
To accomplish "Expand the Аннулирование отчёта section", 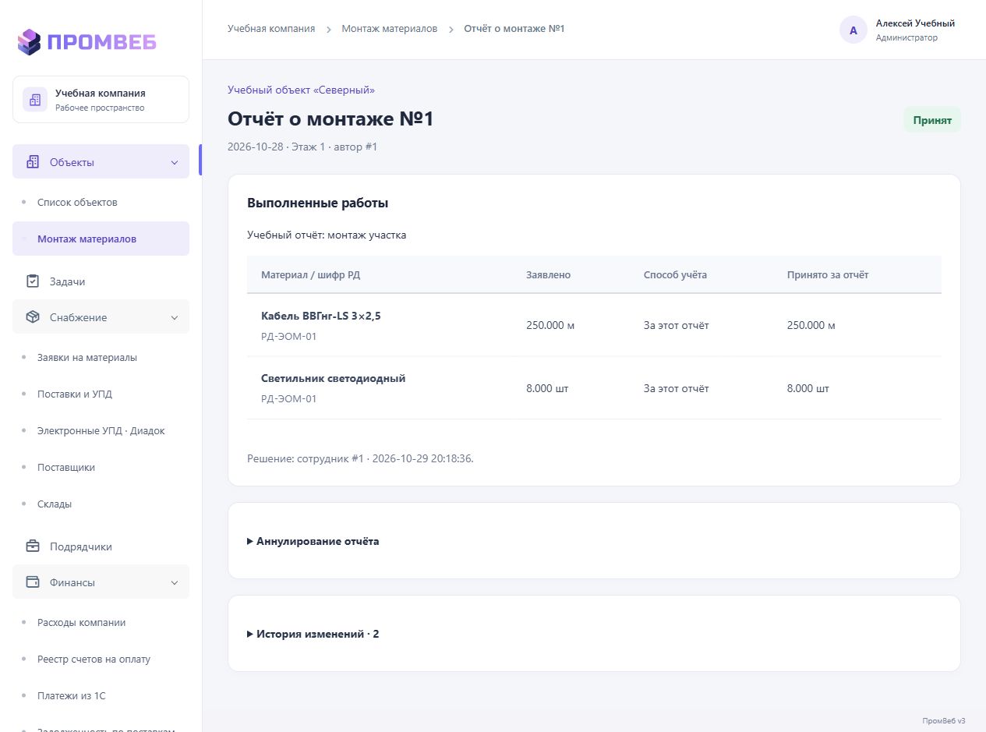I will tap(313, 541).
